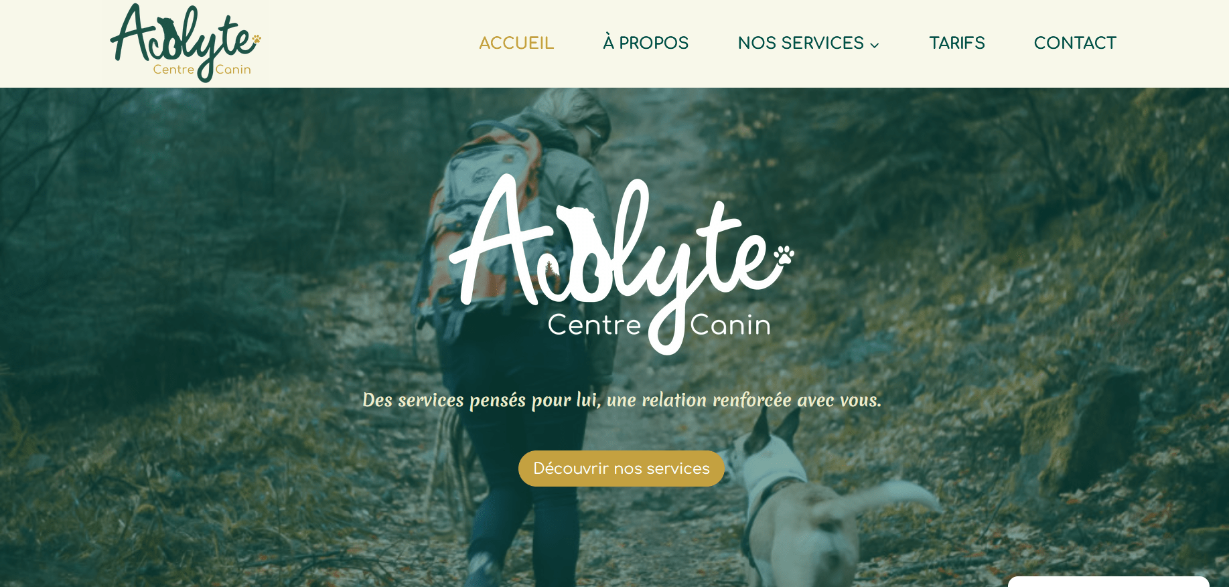The width and height of the screenshot is (1229, 587).
Task: Click the white 'Centre' text in hero logo
Action: pyautogui.click(x=595, y=325)
